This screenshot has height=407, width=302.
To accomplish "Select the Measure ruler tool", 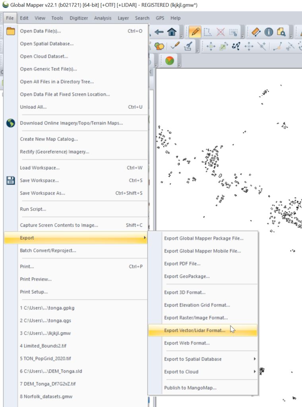I will point(256,32).
